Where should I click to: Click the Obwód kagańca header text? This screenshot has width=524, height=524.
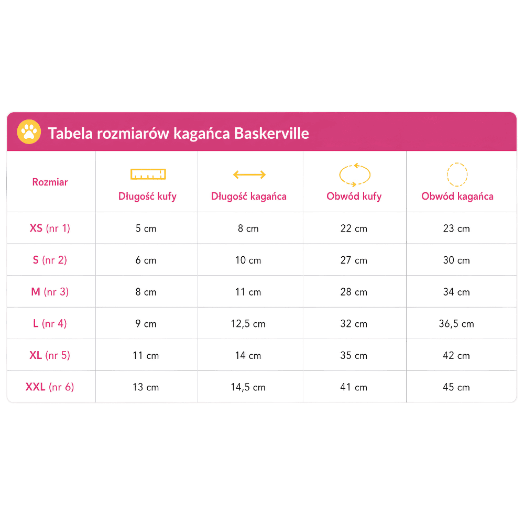[x=457, y=196]
